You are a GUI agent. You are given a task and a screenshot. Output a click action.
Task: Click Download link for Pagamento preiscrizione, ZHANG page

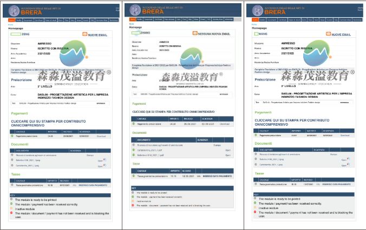tap(225, 124)
